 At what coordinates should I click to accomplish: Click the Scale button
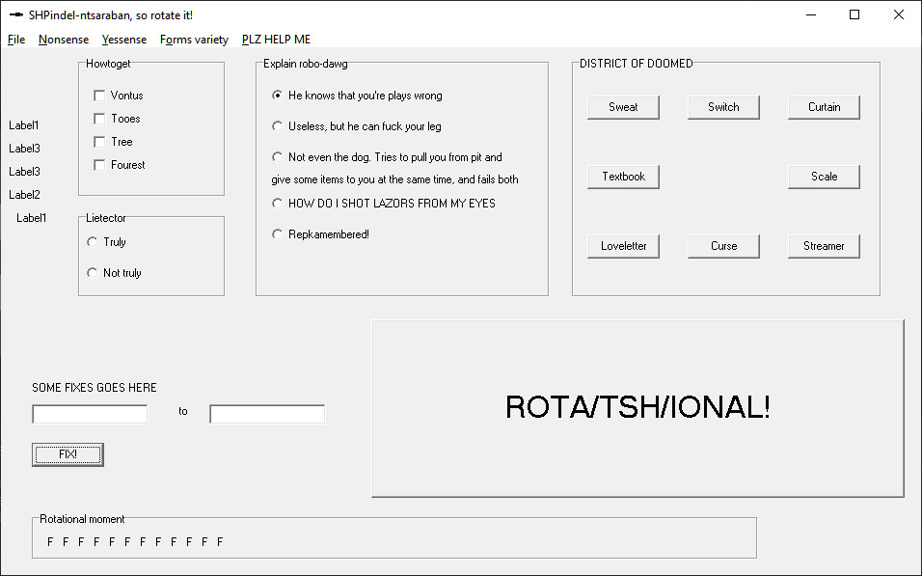click(824, 177)
